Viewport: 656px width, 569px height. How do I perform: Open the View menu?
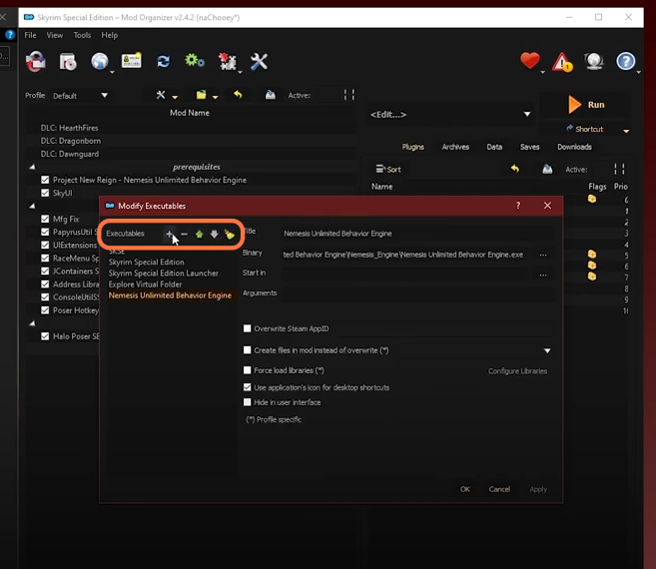tap(55, 35)
